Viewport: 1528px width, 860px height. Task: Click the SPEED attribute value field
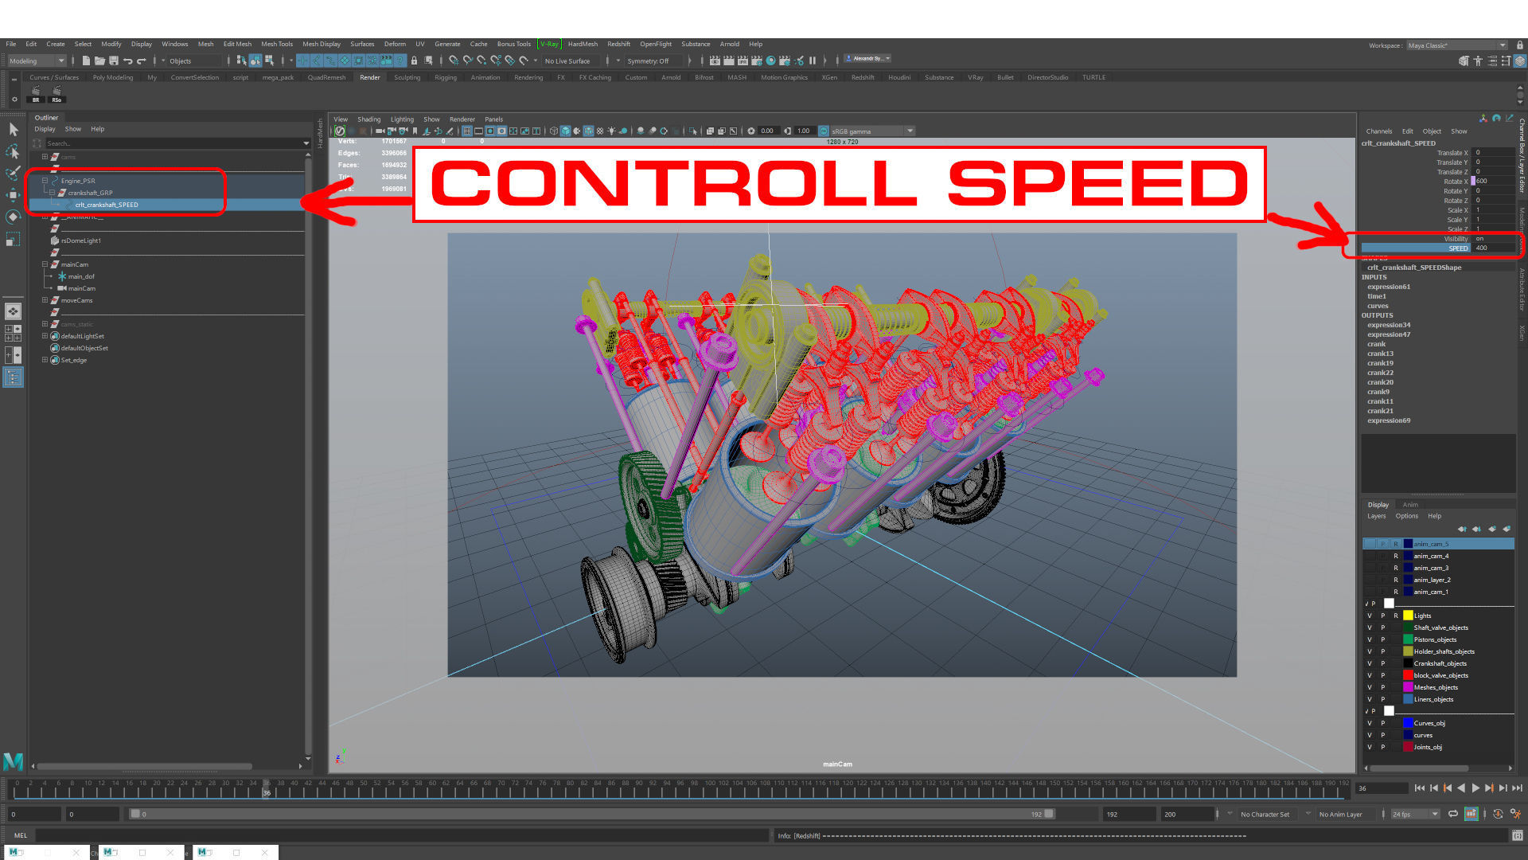point(1493,248)
